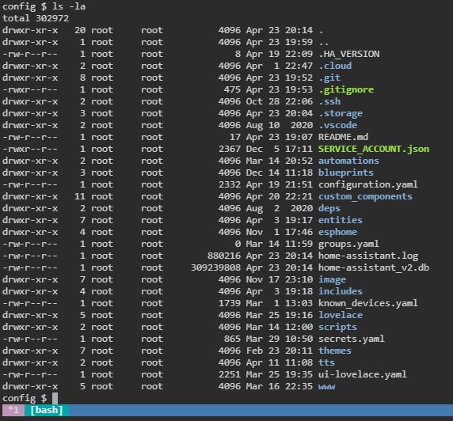Click home-assistant_v2.db file name
This screenshot has height=421, width=453.
pos(374,267)
